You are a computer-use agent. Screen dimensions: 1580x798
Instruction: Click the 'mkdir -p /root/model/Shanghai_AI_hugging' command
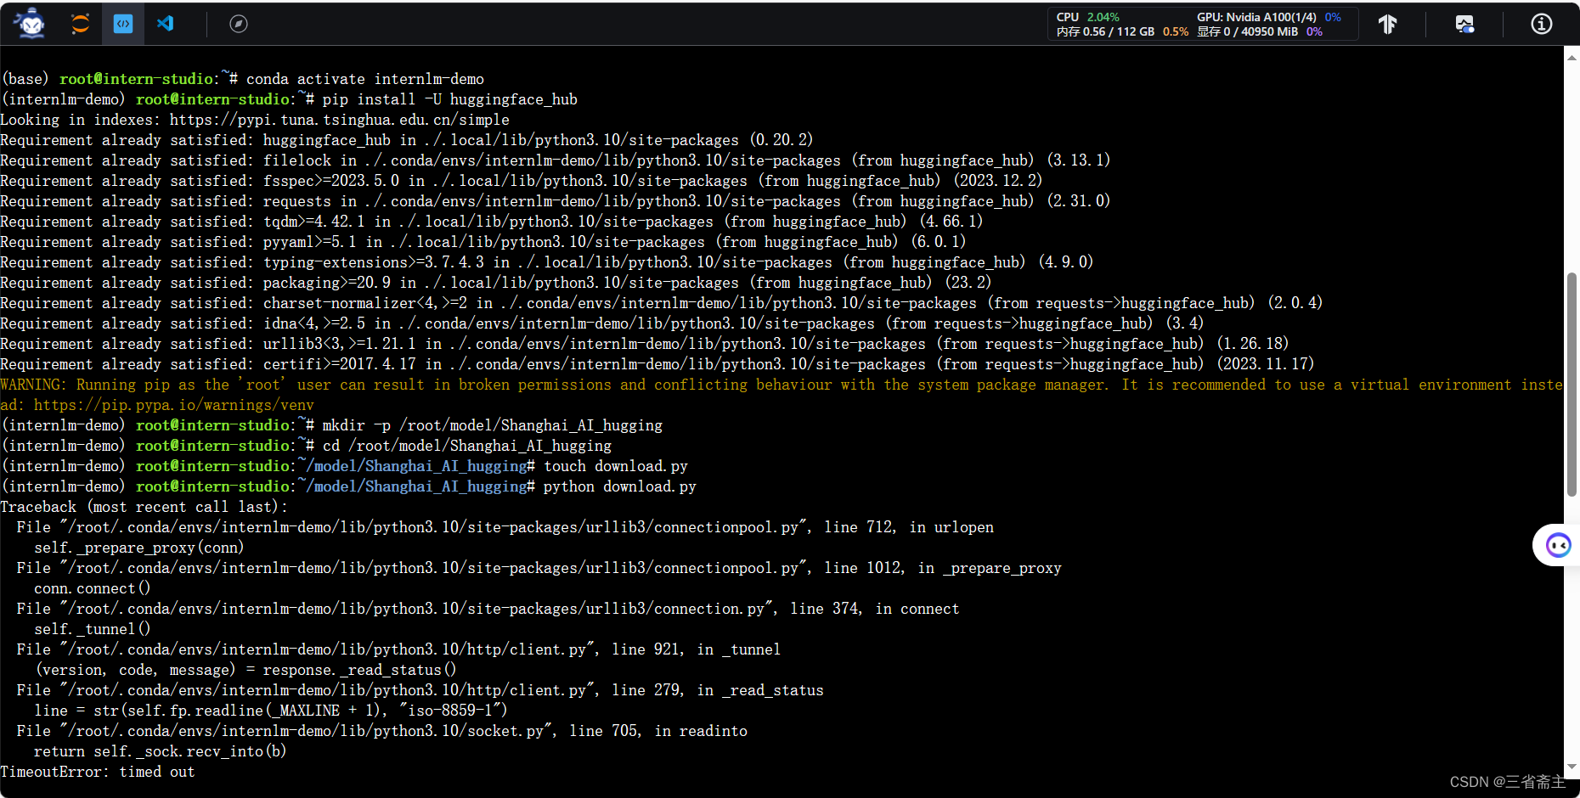492,425
